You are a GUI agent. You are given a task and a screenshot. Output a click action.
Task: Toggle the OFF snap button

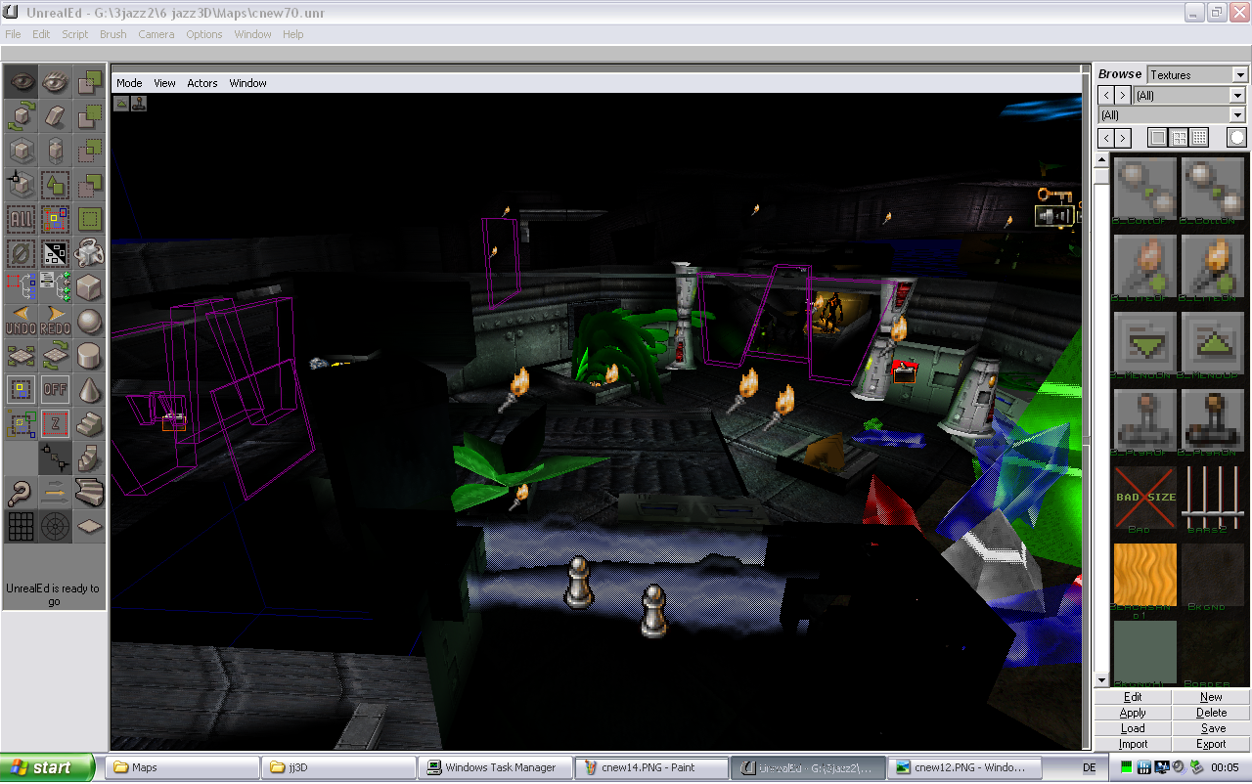55,390
